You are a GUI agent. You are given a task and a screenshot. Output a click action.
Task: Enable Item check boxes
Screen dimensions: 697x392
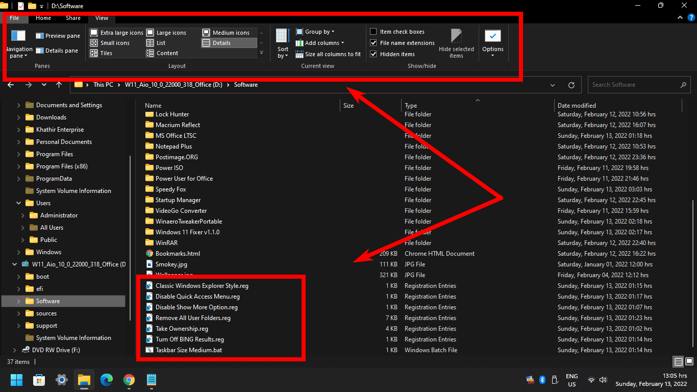pos(374,32)
